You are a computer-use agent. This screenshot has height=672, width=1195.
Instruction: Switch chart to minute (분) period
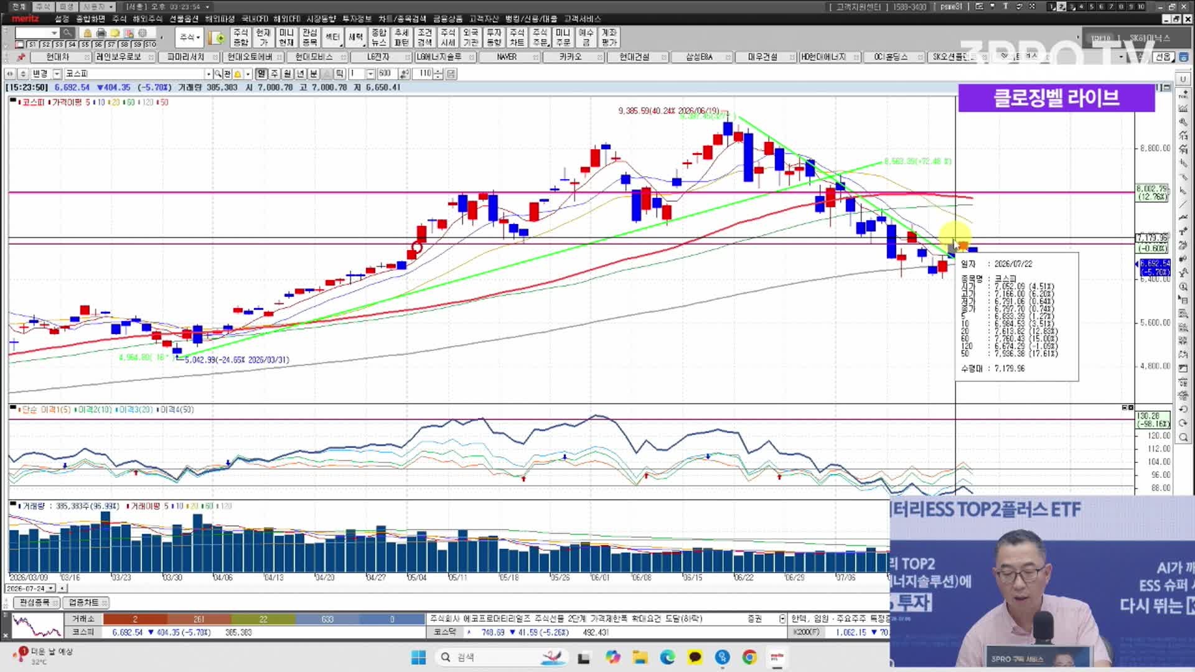(314, 73)
